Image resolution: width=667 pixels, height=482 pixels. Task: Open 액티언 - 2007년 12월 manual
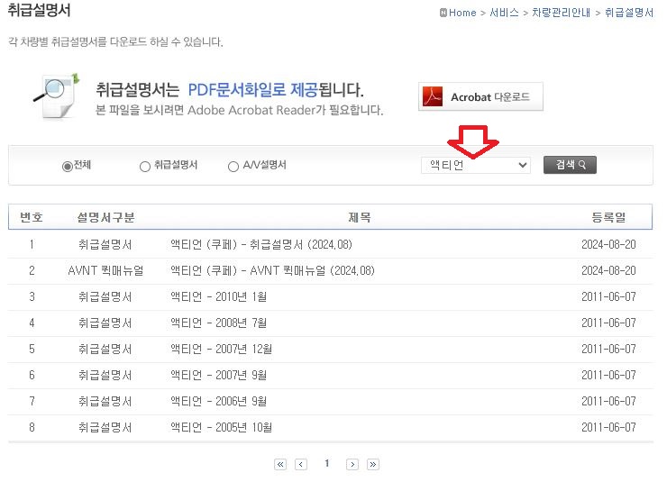(x=221, y=349)
